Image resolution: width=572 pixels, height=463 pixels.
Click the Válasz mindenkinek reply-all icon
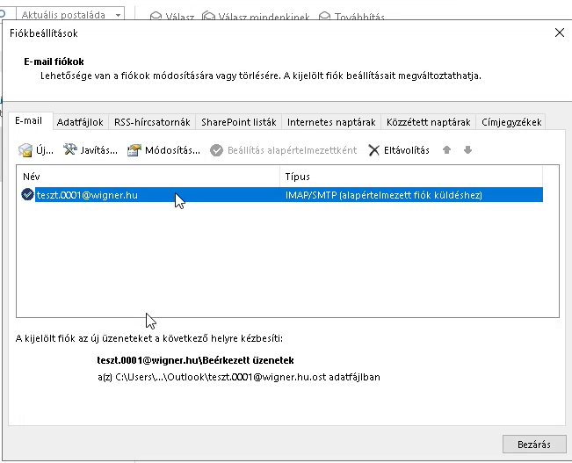coord(208,17)
